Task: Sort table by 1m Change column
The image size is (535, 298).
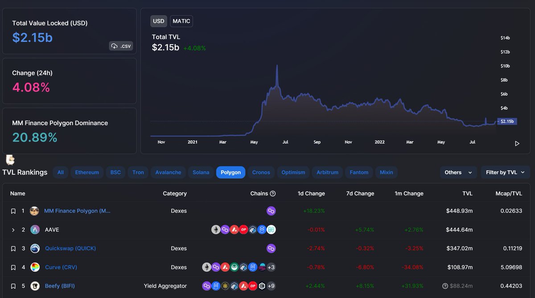Action: pos(409,193)
